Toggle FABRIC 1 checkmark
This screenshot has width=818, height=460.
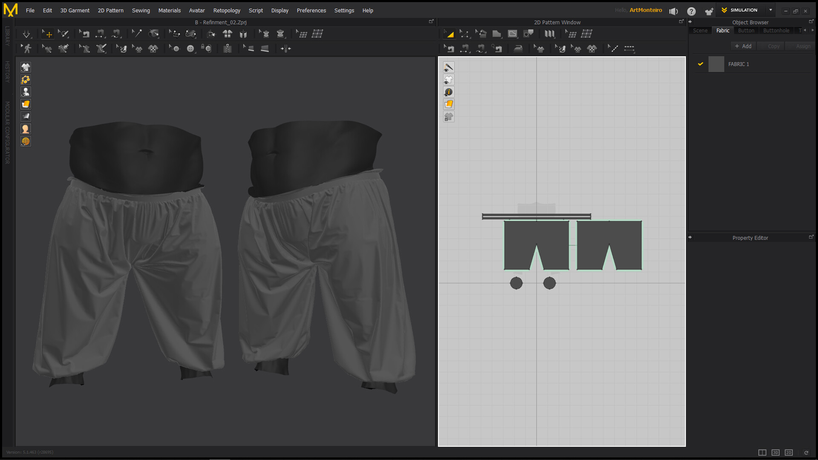[x=700, y=64]
